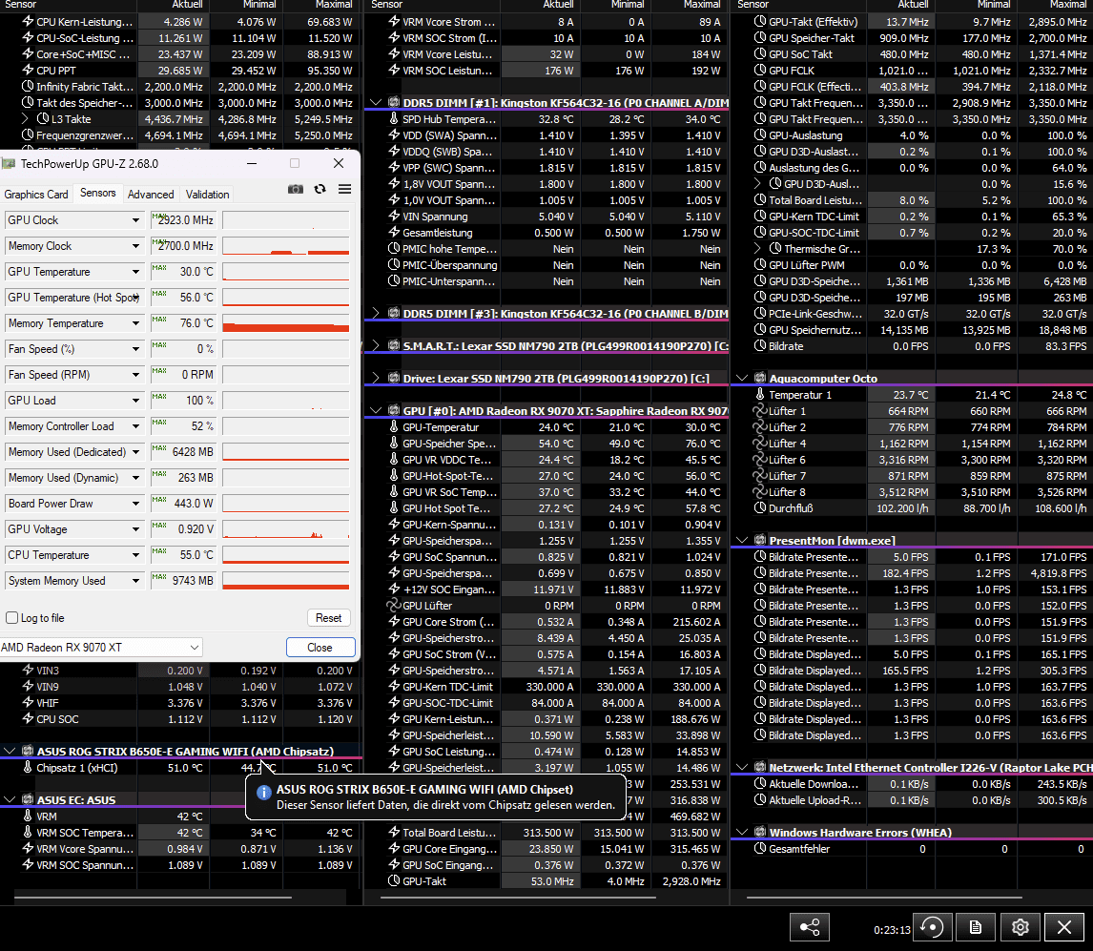This screenshot has height=951, width=1093.
Task: Select the Infinity Fabric Takt row
Action: (180, 87)
